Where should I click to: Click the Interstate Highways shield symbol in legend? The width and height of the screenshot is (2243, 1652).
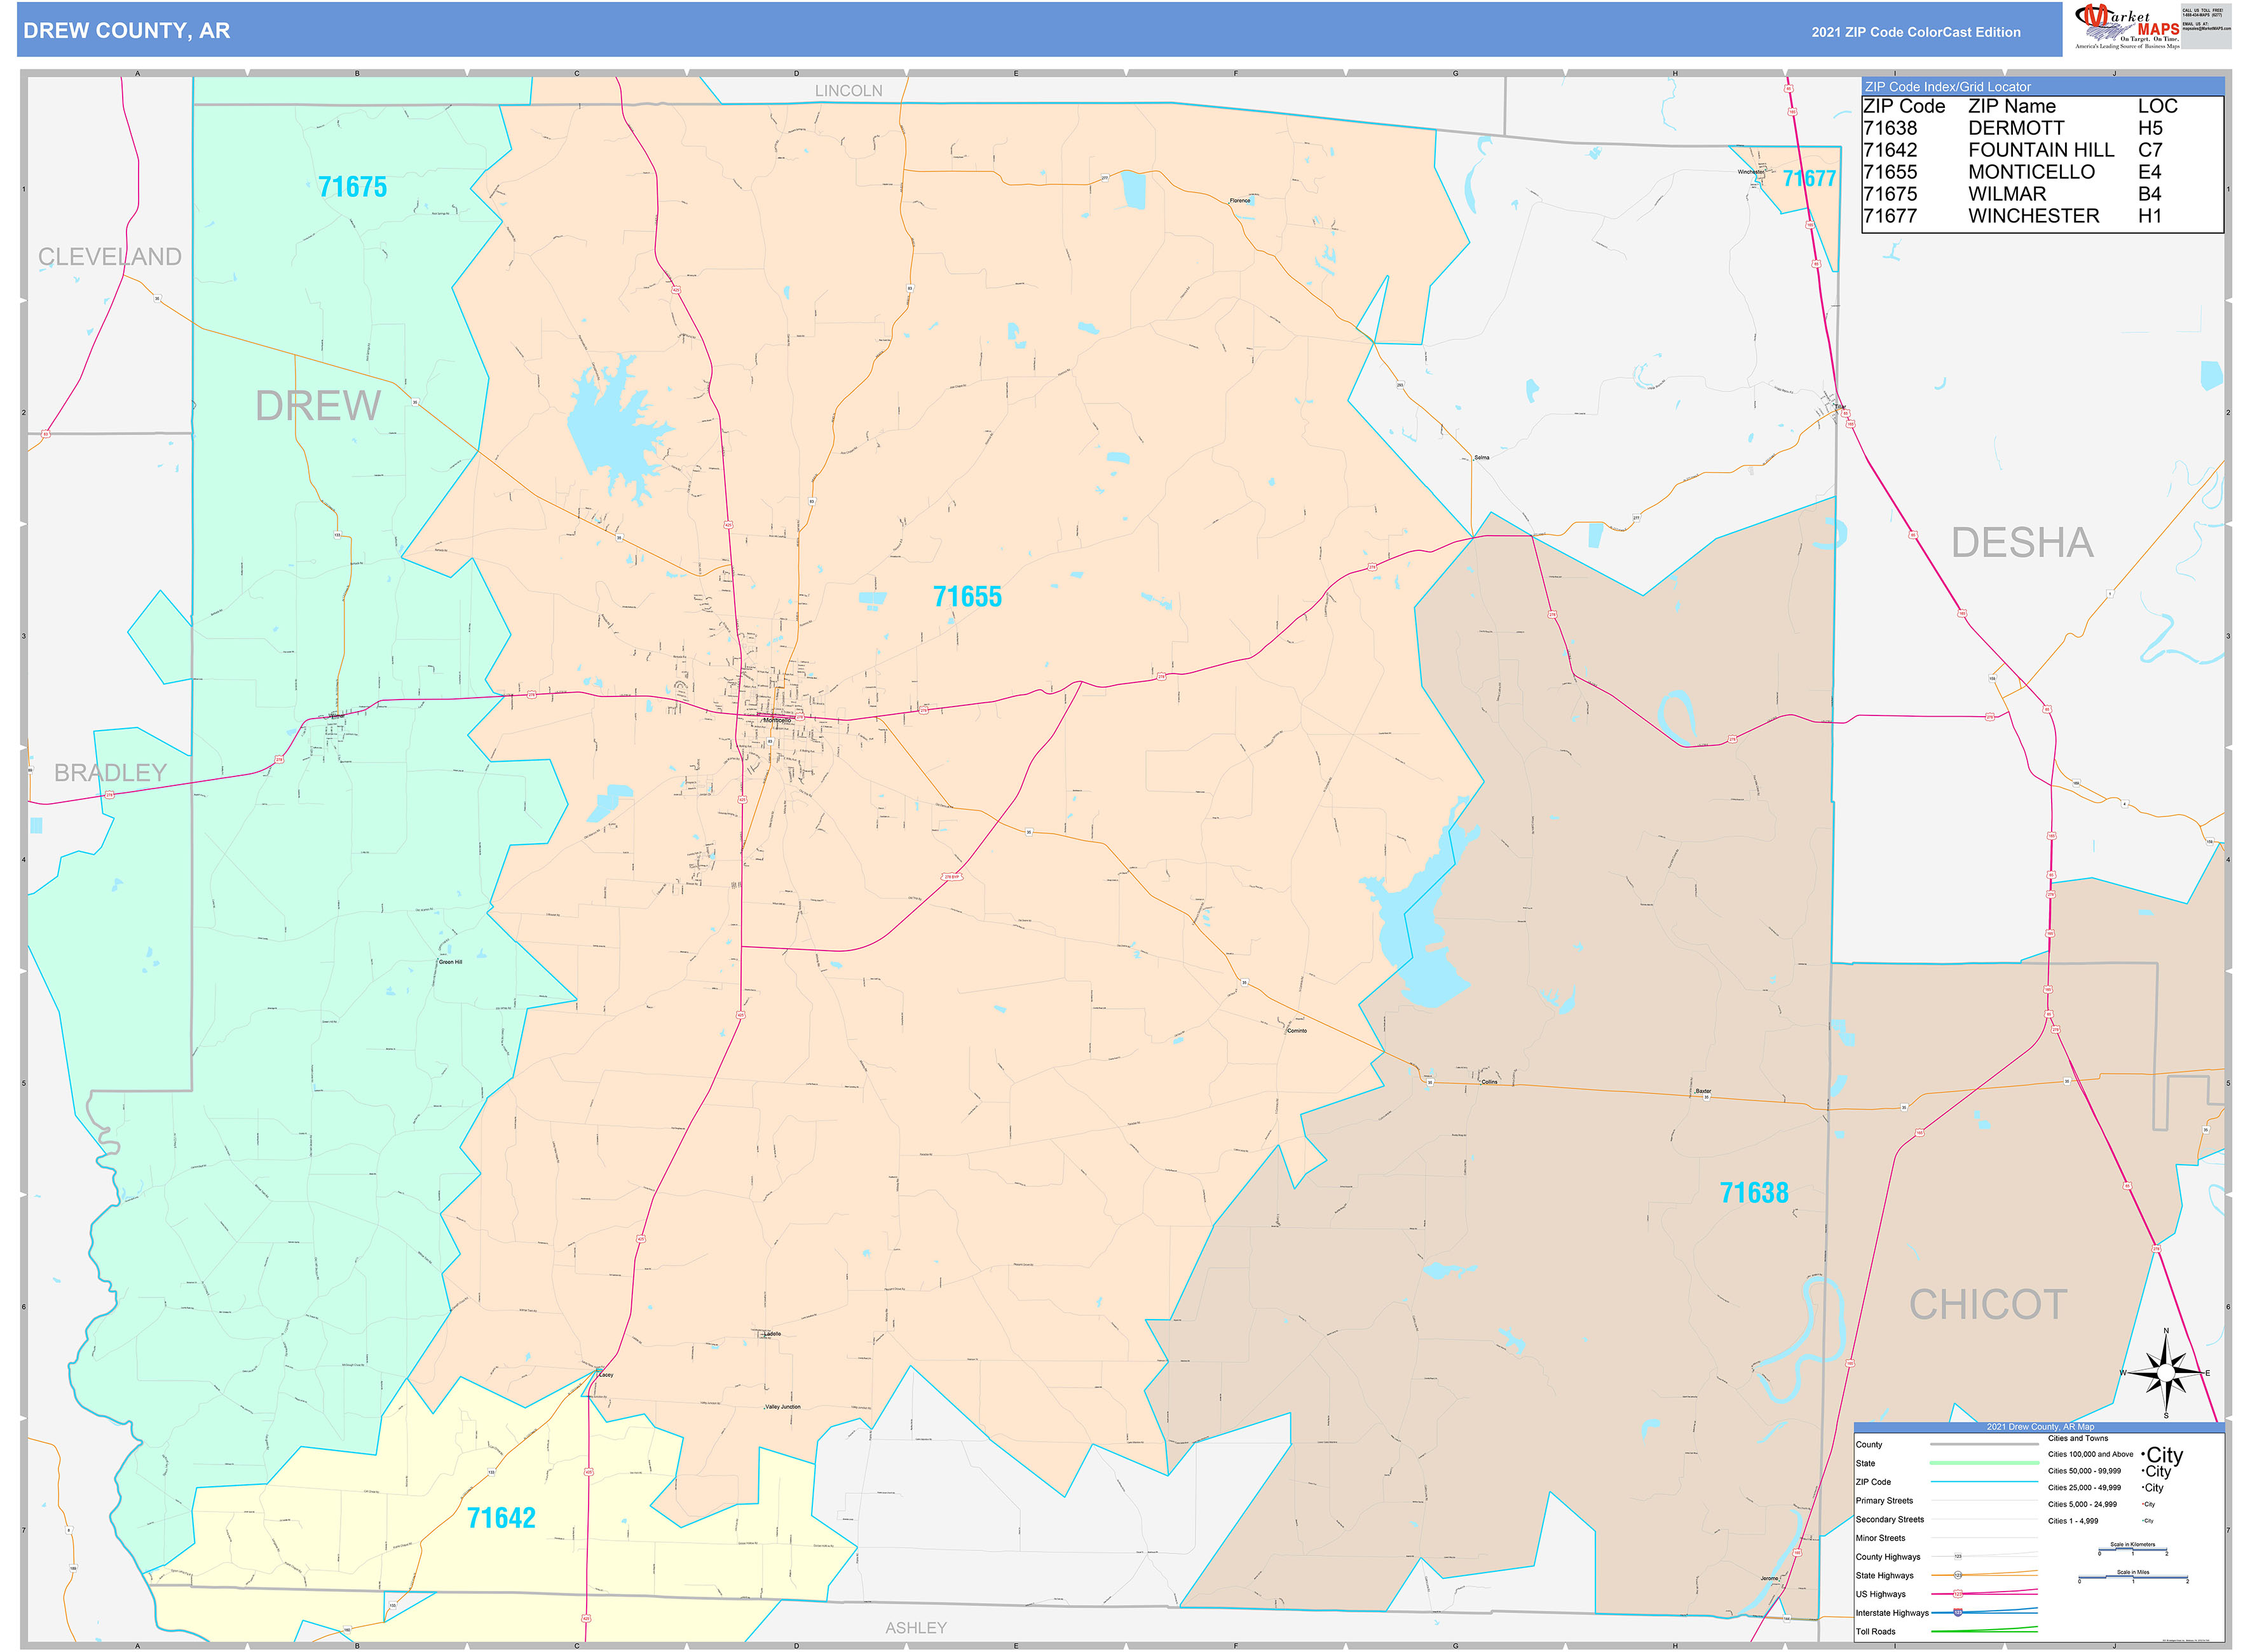click(1958, 1613)
